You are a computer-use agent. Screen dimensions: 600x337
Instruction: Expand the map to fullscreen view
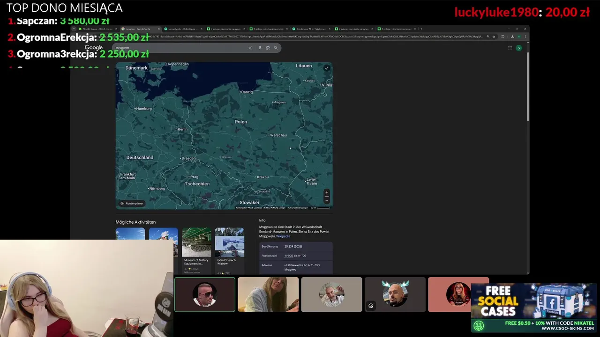click(x=327, y=68)
